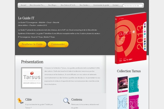Open the teal 2013 guide cover
The height and width of the screenshot is (109, 164).
tap(134, 84)
